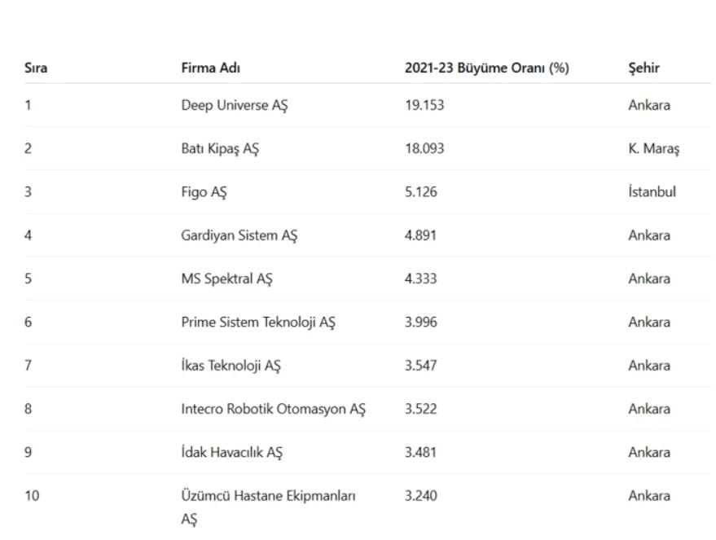
Task: Click the Sıra column header
Action: [x=36, y=68]
